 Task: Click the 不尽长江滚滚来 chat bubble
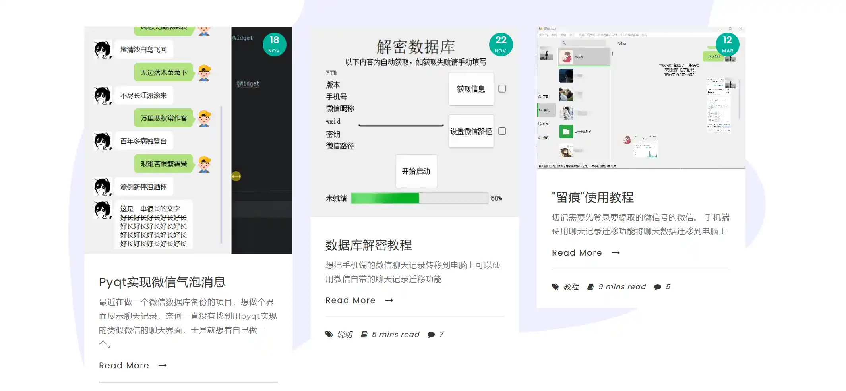pos(143,95)
